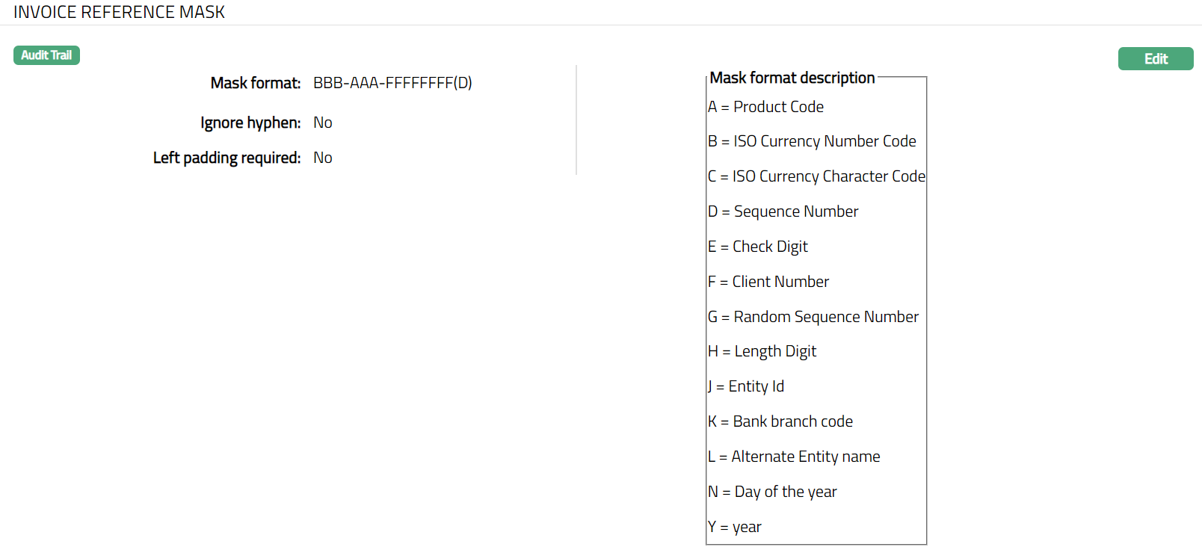Select the 'N = Day of the year' line
Screen dimensions: 1202x550
click(772, 492)
